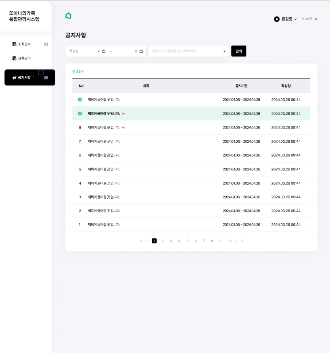330x353 pixels.
Task: Click the 또하나의가족 통합관리시스템 title
Action: click(24, 16)
